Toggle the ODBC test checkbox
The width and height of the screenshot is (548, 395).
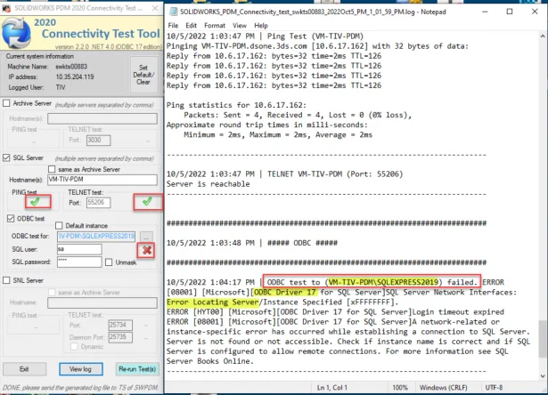pos(11,217)
